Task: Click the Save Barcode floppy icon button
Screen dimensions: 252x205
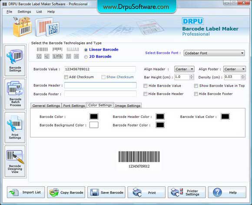Action: 106,192
